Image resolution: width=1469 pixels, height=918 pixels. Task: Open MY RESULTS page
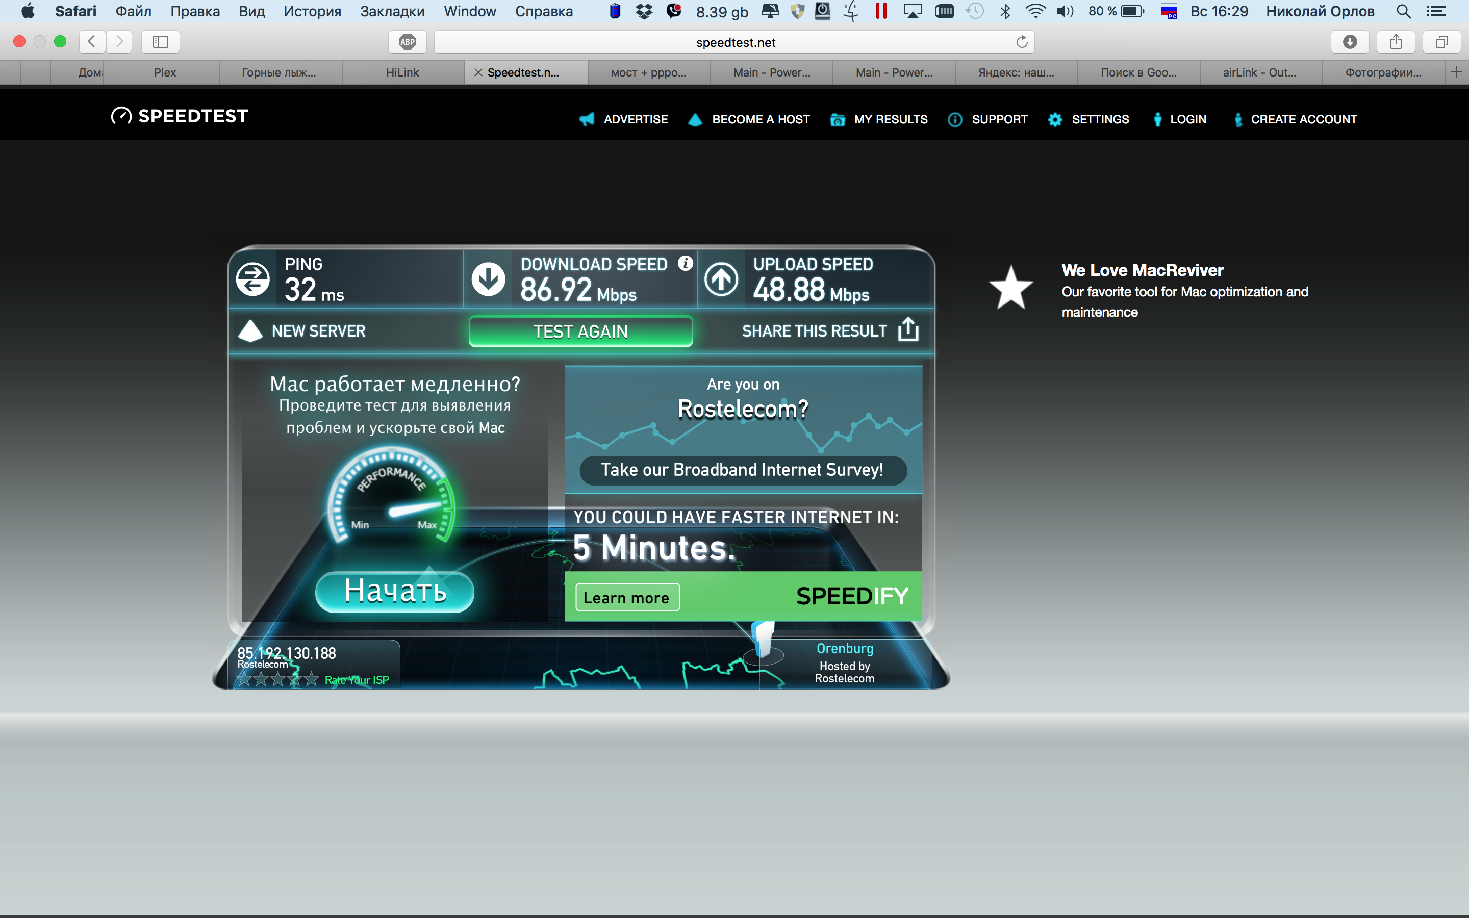click(x=891, y=120)
